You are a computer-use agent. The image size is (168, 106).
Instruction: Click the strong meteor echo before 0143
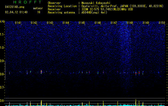[41, 72]
